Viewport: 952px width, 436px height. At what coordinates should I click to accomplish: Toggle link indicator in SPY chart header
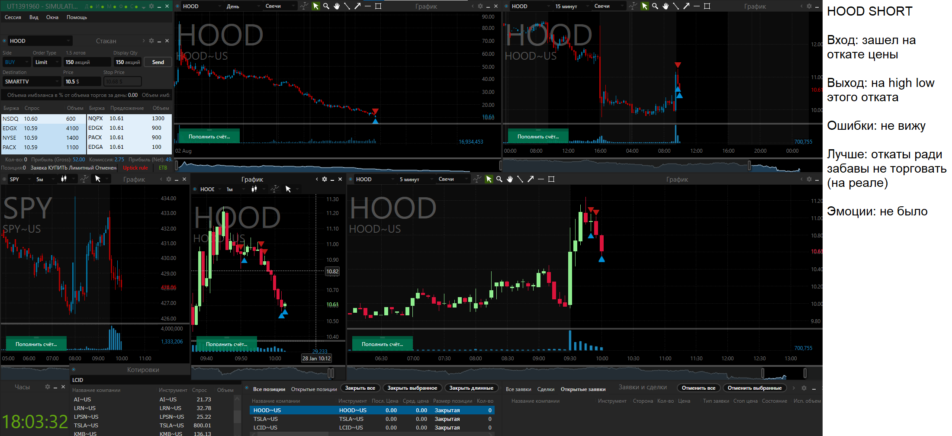pyautogui.click(x=5, y=179)
